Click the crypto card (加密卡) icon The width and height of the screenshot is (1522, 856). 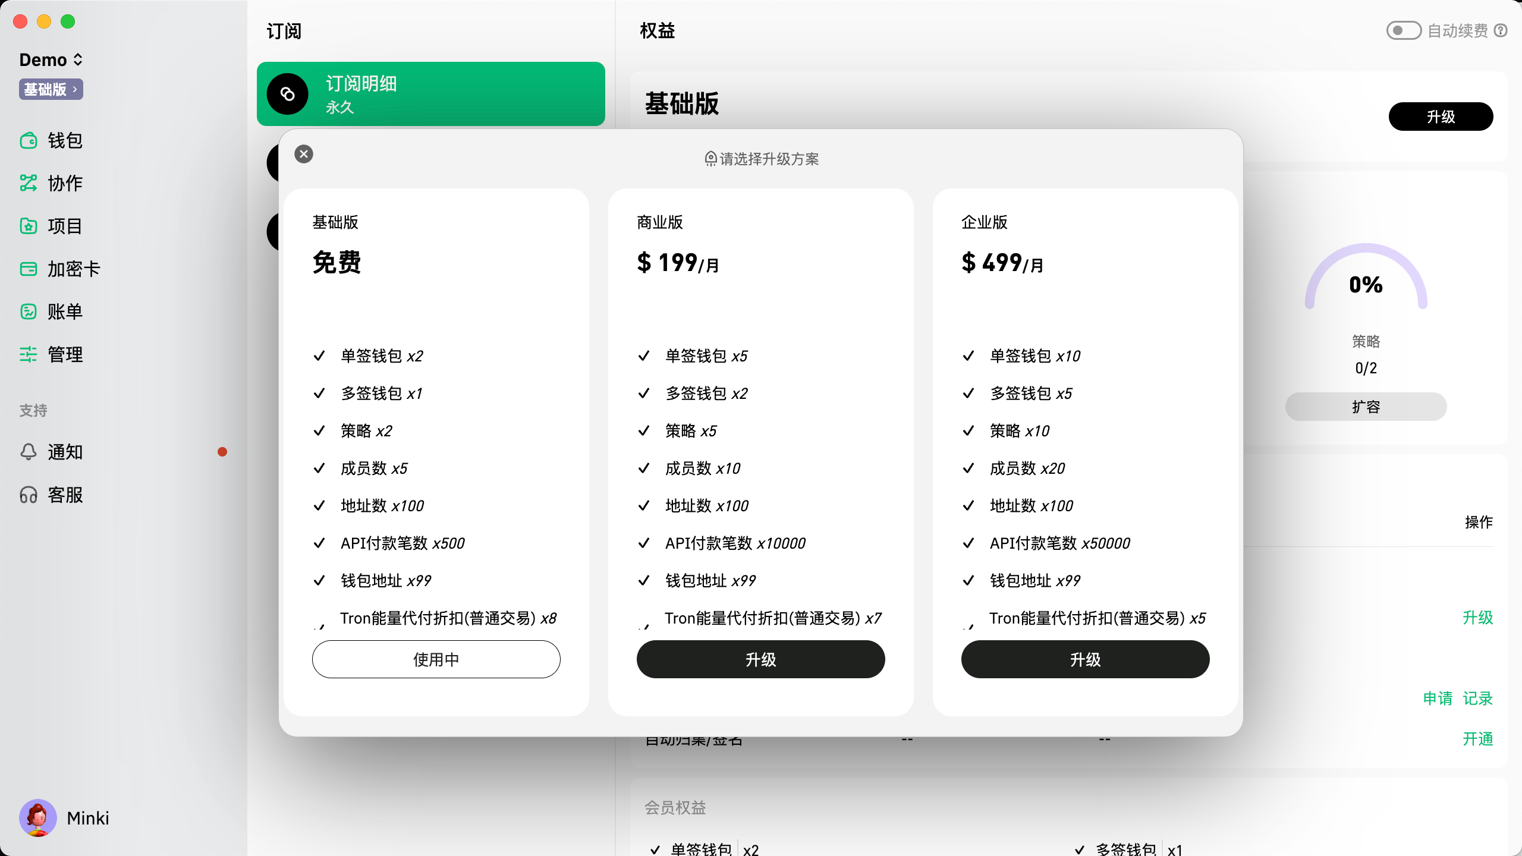29,269
